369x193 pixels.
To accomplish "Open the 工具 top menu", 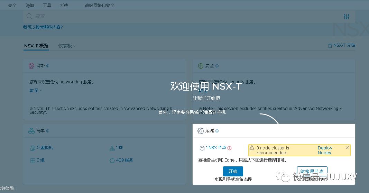I will [47, 6].
